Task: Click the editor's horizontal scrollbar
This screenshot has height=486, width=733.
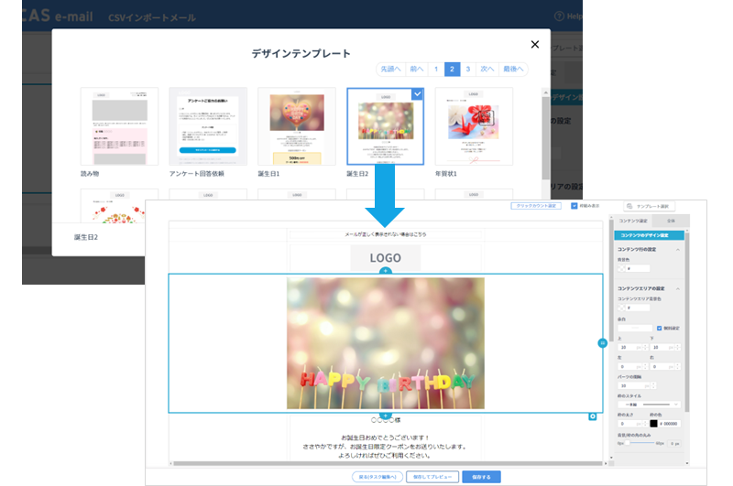Action: (x=388, y=464)
